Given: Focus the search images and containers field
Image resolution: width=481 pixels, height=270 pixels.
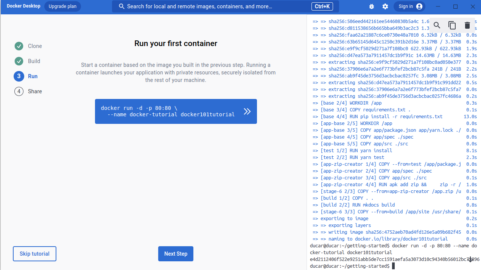Looking at the screenshot, I should pyautogui.click(x=226, y=6).
